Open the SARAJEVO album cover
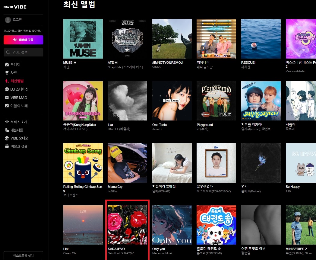Image resolution: width=316 pixels, height=260 pixels. [127, 225]
